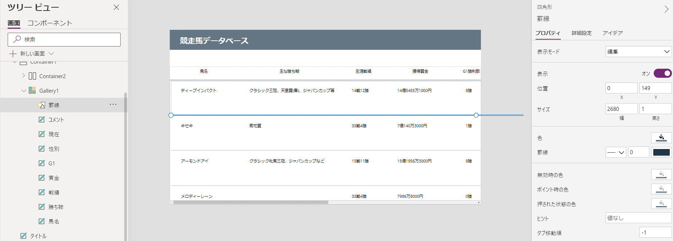The width and height of the screenshot is (673, 241).
Task: Click the 馬名 column header
Action: pyautogui.click(x=204, y=71)
